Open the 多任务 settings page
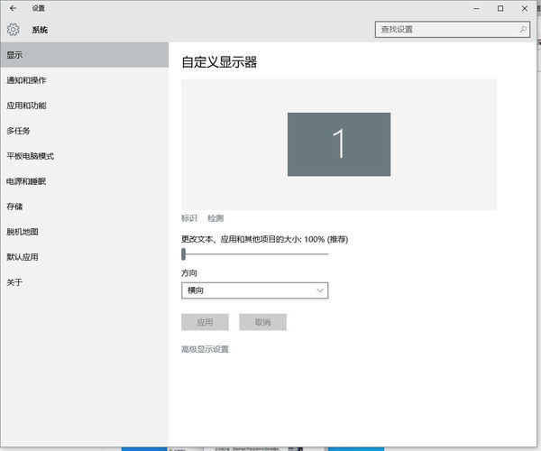Viewport: 541px width, 451px height. tap(18, 131)
